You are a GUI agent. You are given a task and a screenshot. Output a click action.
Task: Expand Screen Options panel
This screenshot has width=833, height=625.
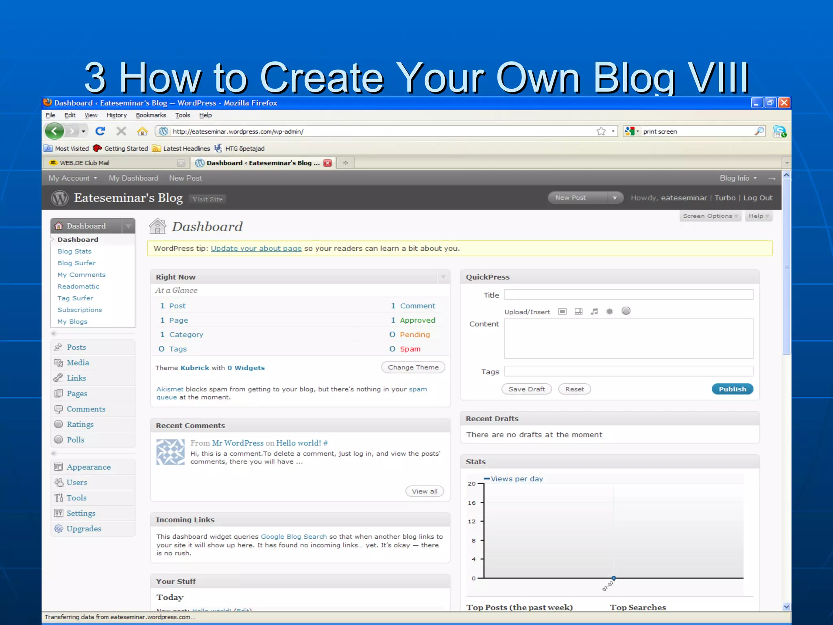pos(710,216)
